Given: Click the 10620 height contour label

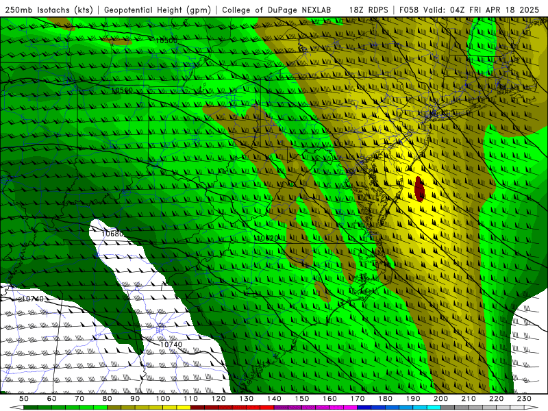Looking at the screenshot, I should coord(267,238).
